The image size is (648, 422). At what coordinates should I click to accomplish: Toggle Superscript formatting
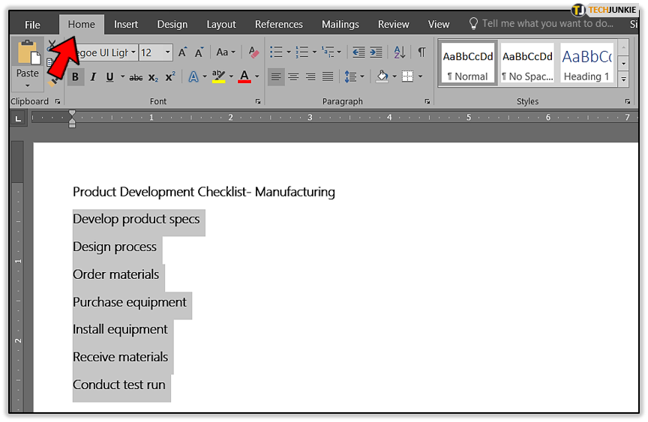coord(170,76)
